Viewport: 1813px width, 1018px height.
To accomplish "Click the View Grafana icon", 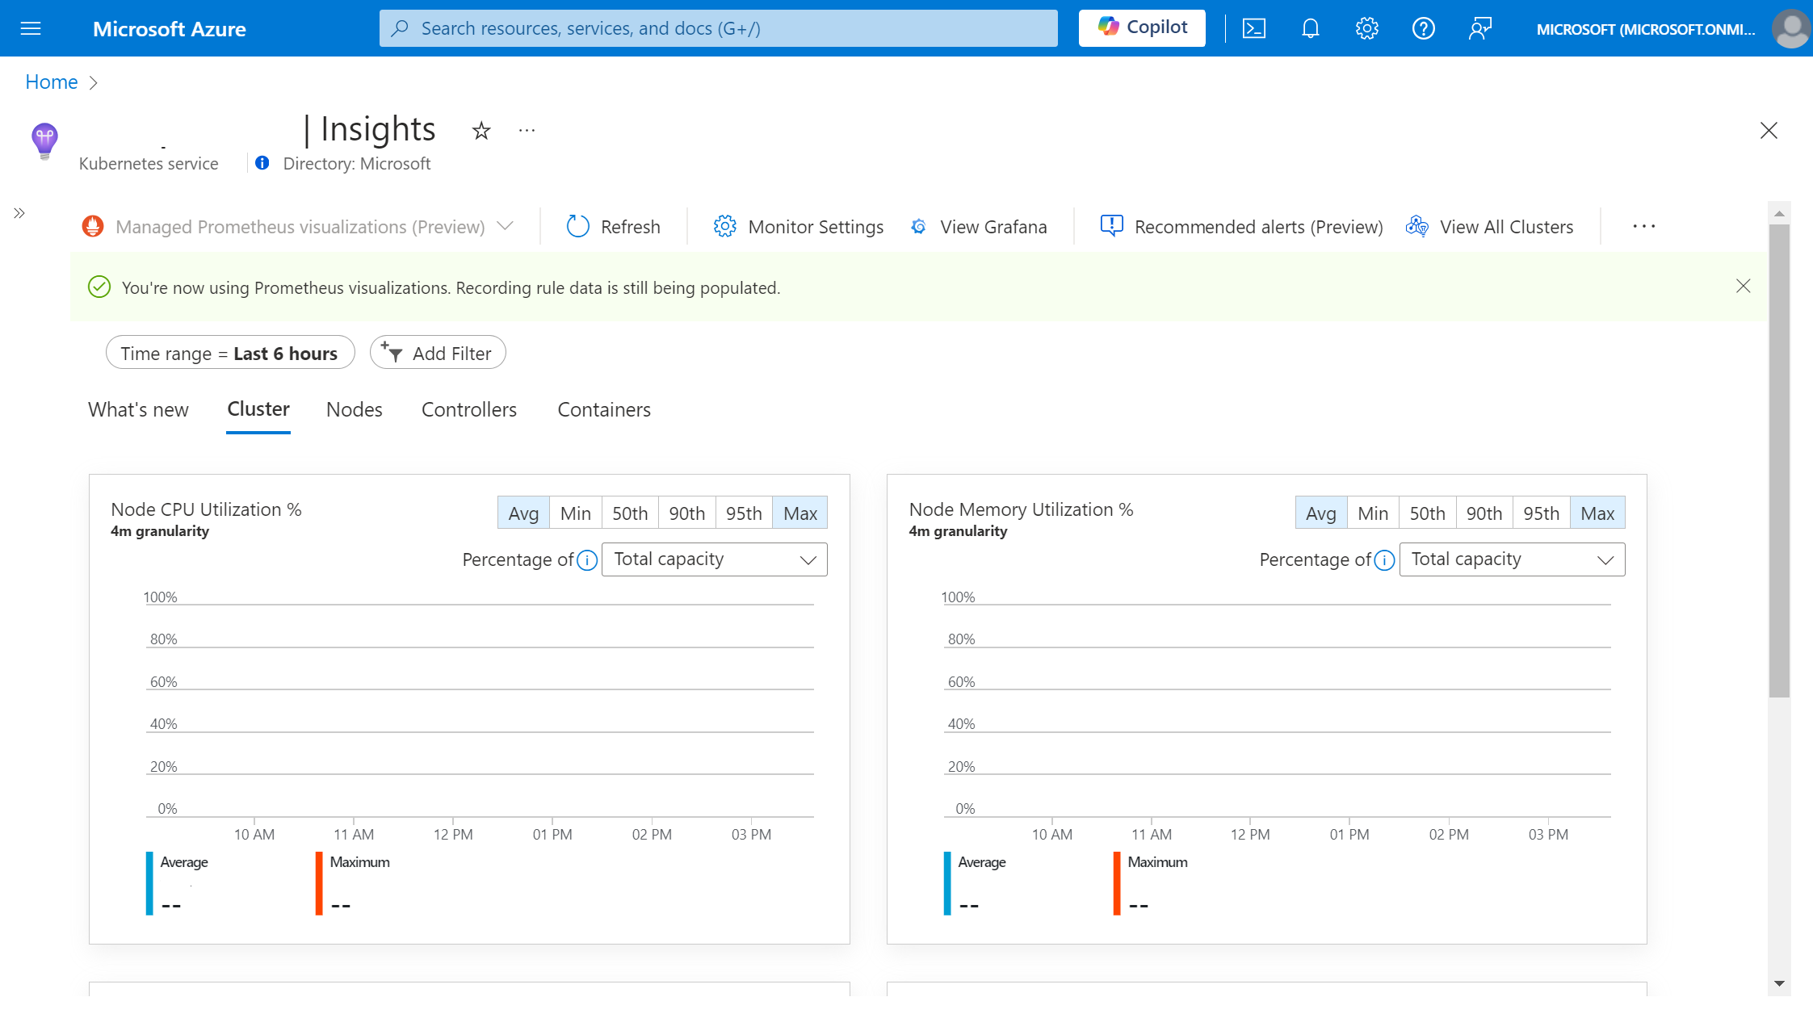I will point(917,227).
